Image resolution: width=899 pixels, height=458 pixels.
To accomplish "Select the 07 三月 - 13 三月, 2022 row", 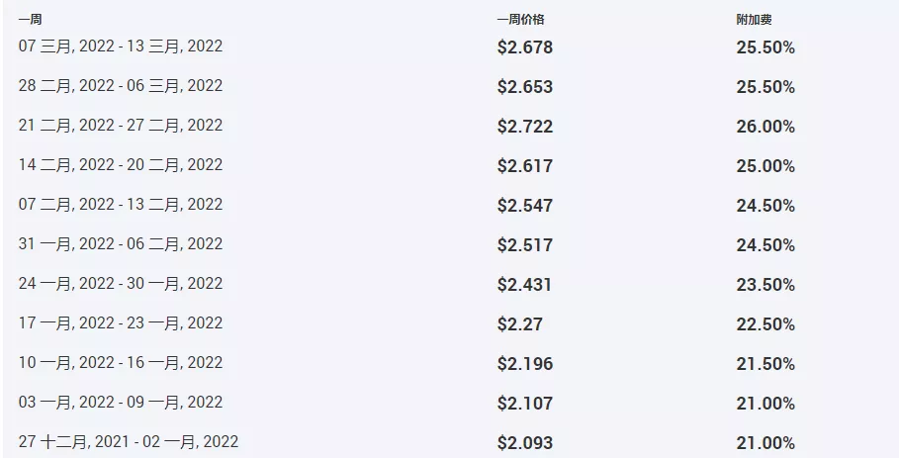I will click(x=121, y=46).
